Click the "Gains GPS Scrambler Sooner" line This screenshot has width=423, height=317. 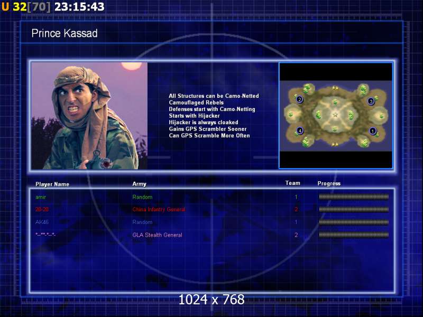[x=208, y=129]
